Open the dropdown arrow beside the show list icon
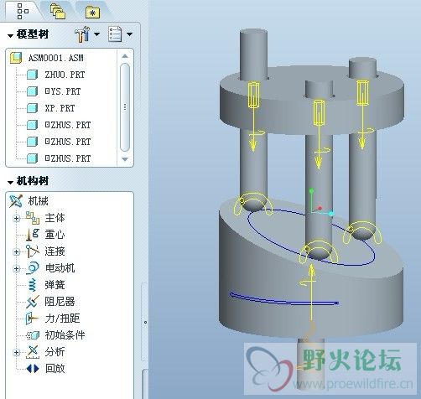This screenshot has width=421, height=399. coord(129,34)
